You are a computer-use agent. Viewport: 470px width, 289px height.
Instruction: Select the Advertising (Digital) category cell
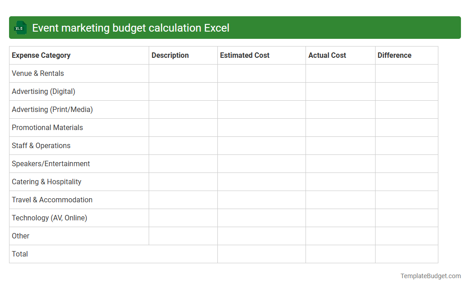pyautogui.click(x=43, y=91)
